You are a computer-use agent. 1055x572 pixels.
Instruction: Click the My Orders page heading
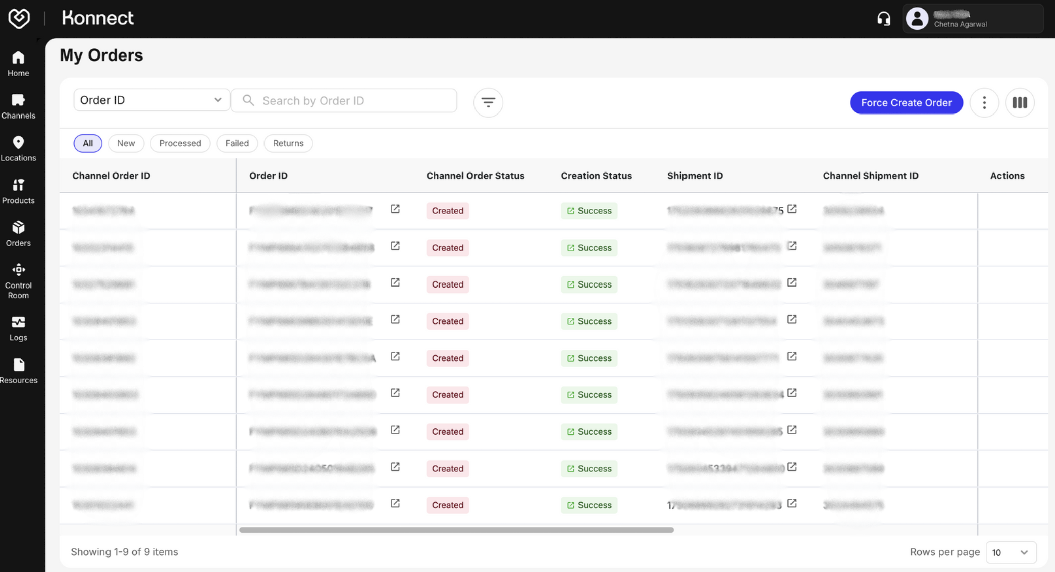101,55
